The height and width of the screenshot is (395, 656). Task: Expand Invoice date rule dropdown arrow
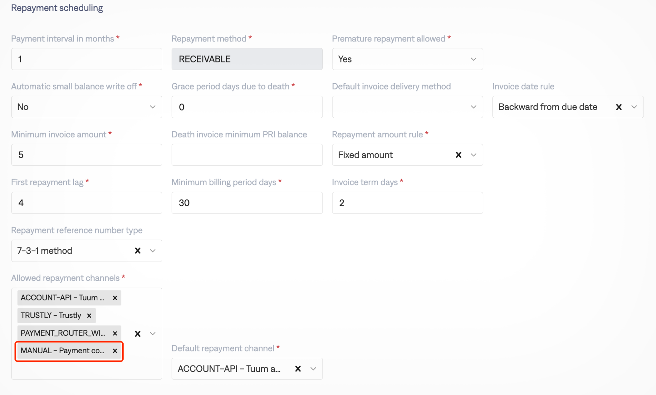tap(634, 107)
